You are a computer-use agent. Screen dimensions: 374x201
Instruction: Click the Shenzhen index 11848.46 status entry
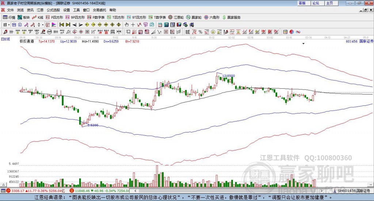point(99,191)
